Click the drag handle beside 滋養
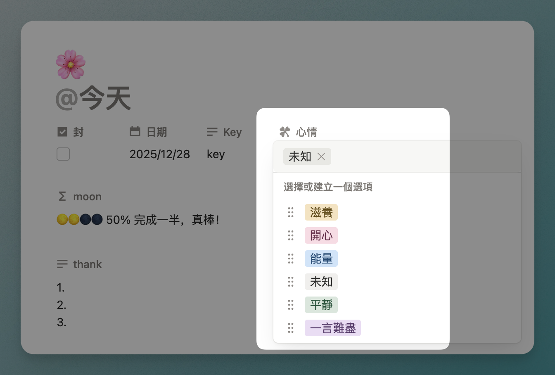 coord(291,212)
